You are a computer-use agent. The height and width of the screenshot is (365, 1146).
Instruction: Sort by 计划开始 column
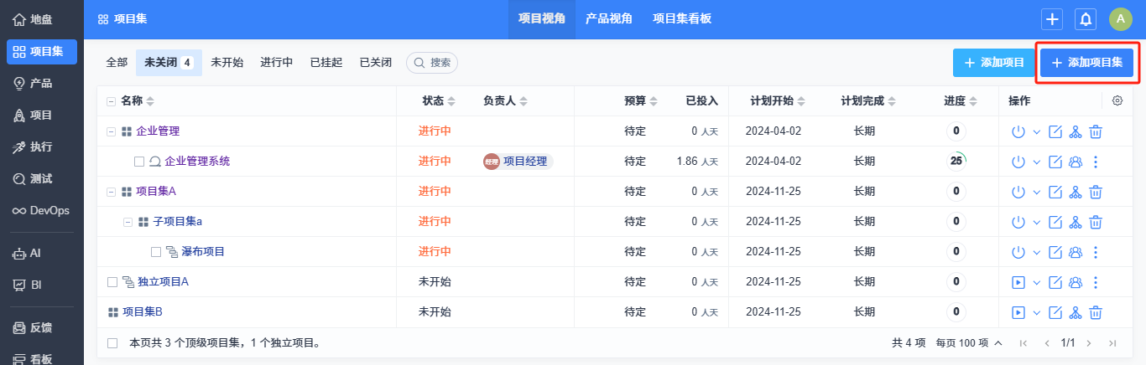click(x=778, y=101)
